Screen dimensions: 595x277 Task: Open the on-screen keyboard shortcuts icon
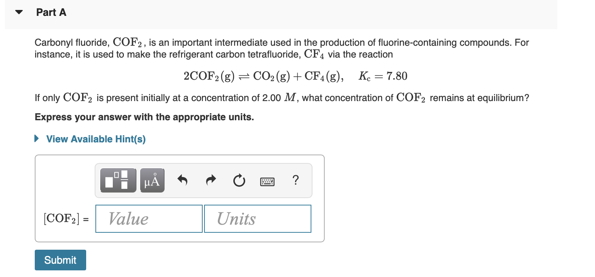tap(268, 181)
